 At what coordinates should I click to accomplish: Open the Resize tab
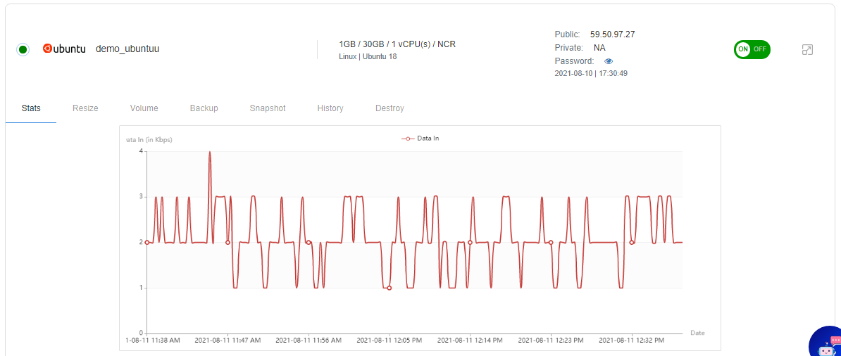click(85, 108)
